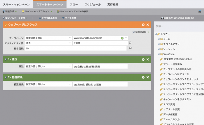Screen dimensions: 204x125
Task: Select the メール folder icon
Action: (x=161, y=39)
